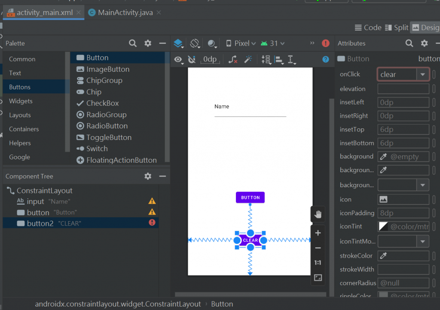Image resolution: width=440 pixels, height=310 pixels.
Task: Select the Widgets palette category
Action: 21,101
